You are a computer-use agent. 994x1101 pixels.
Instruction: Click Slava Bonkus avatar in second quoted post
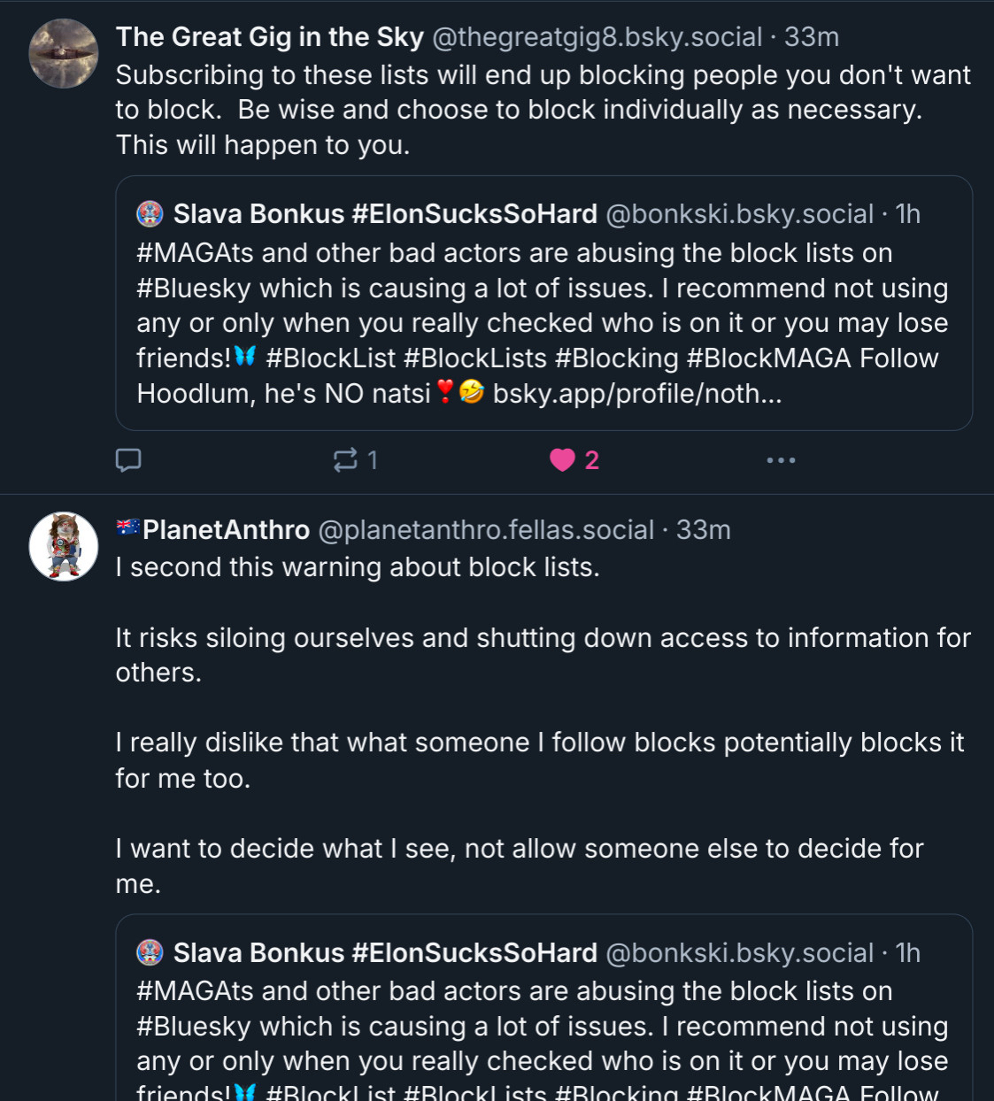coord(150,953)
